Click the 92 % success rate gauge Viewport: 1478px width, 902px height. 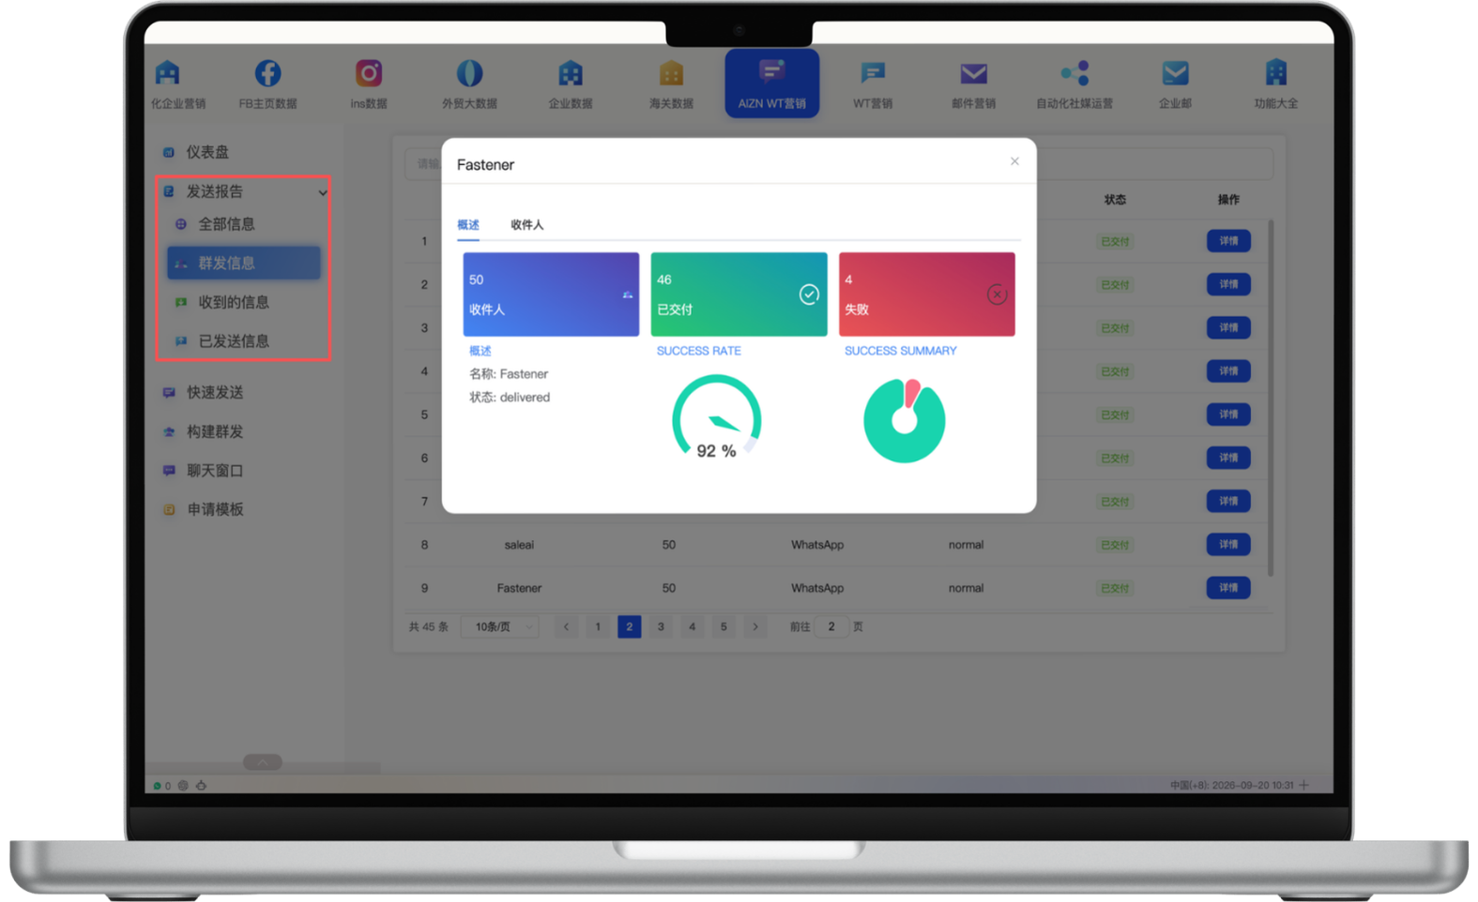point(716,419)
